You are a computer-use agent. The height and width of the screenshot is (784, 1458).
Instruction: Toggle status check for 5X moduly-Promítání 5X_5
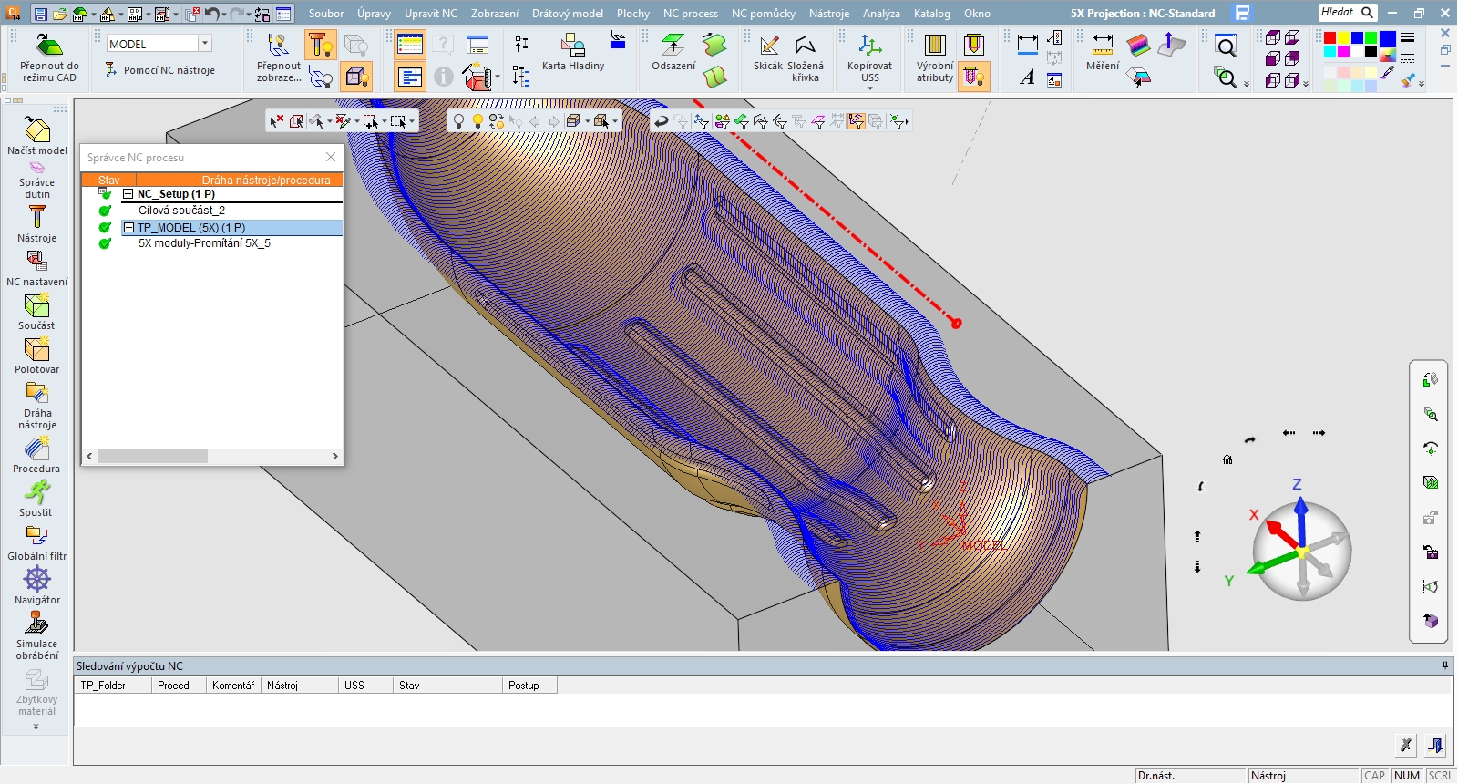[105, 243]
